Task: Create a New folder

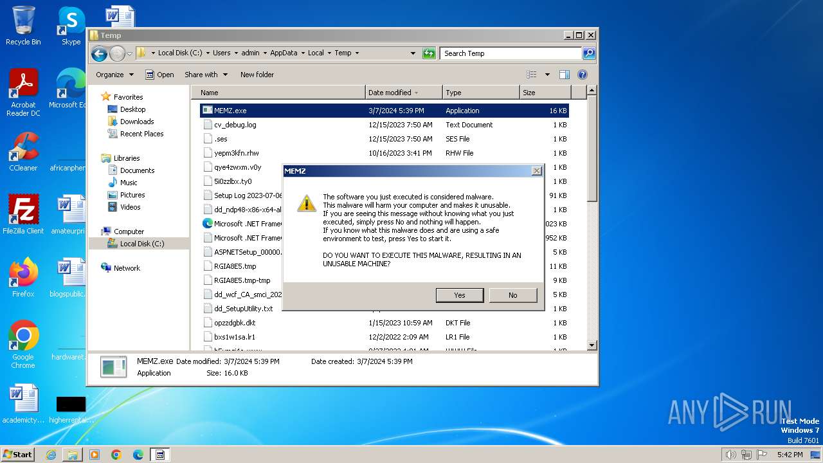Action: pos(257,75)
